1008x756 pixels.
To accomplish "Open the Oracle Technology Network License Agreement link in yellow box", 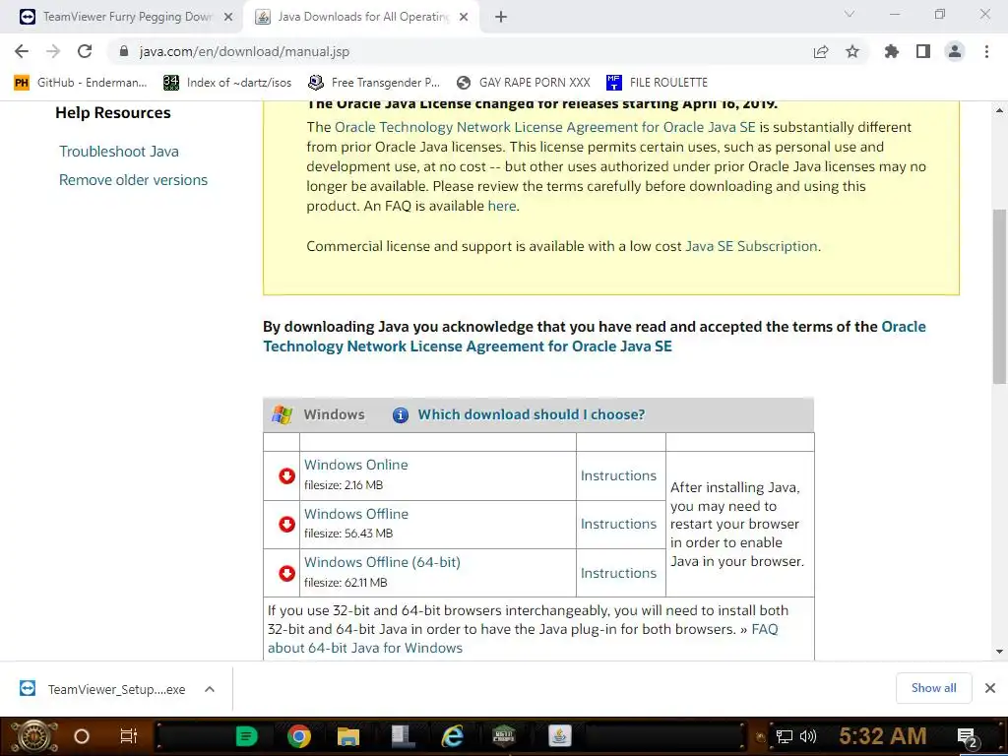I will 545,127.
